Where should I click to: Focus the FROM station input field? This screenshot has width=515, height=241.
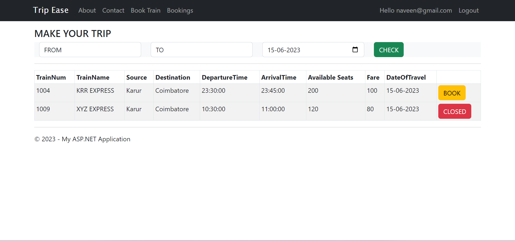tap(90, 50)
